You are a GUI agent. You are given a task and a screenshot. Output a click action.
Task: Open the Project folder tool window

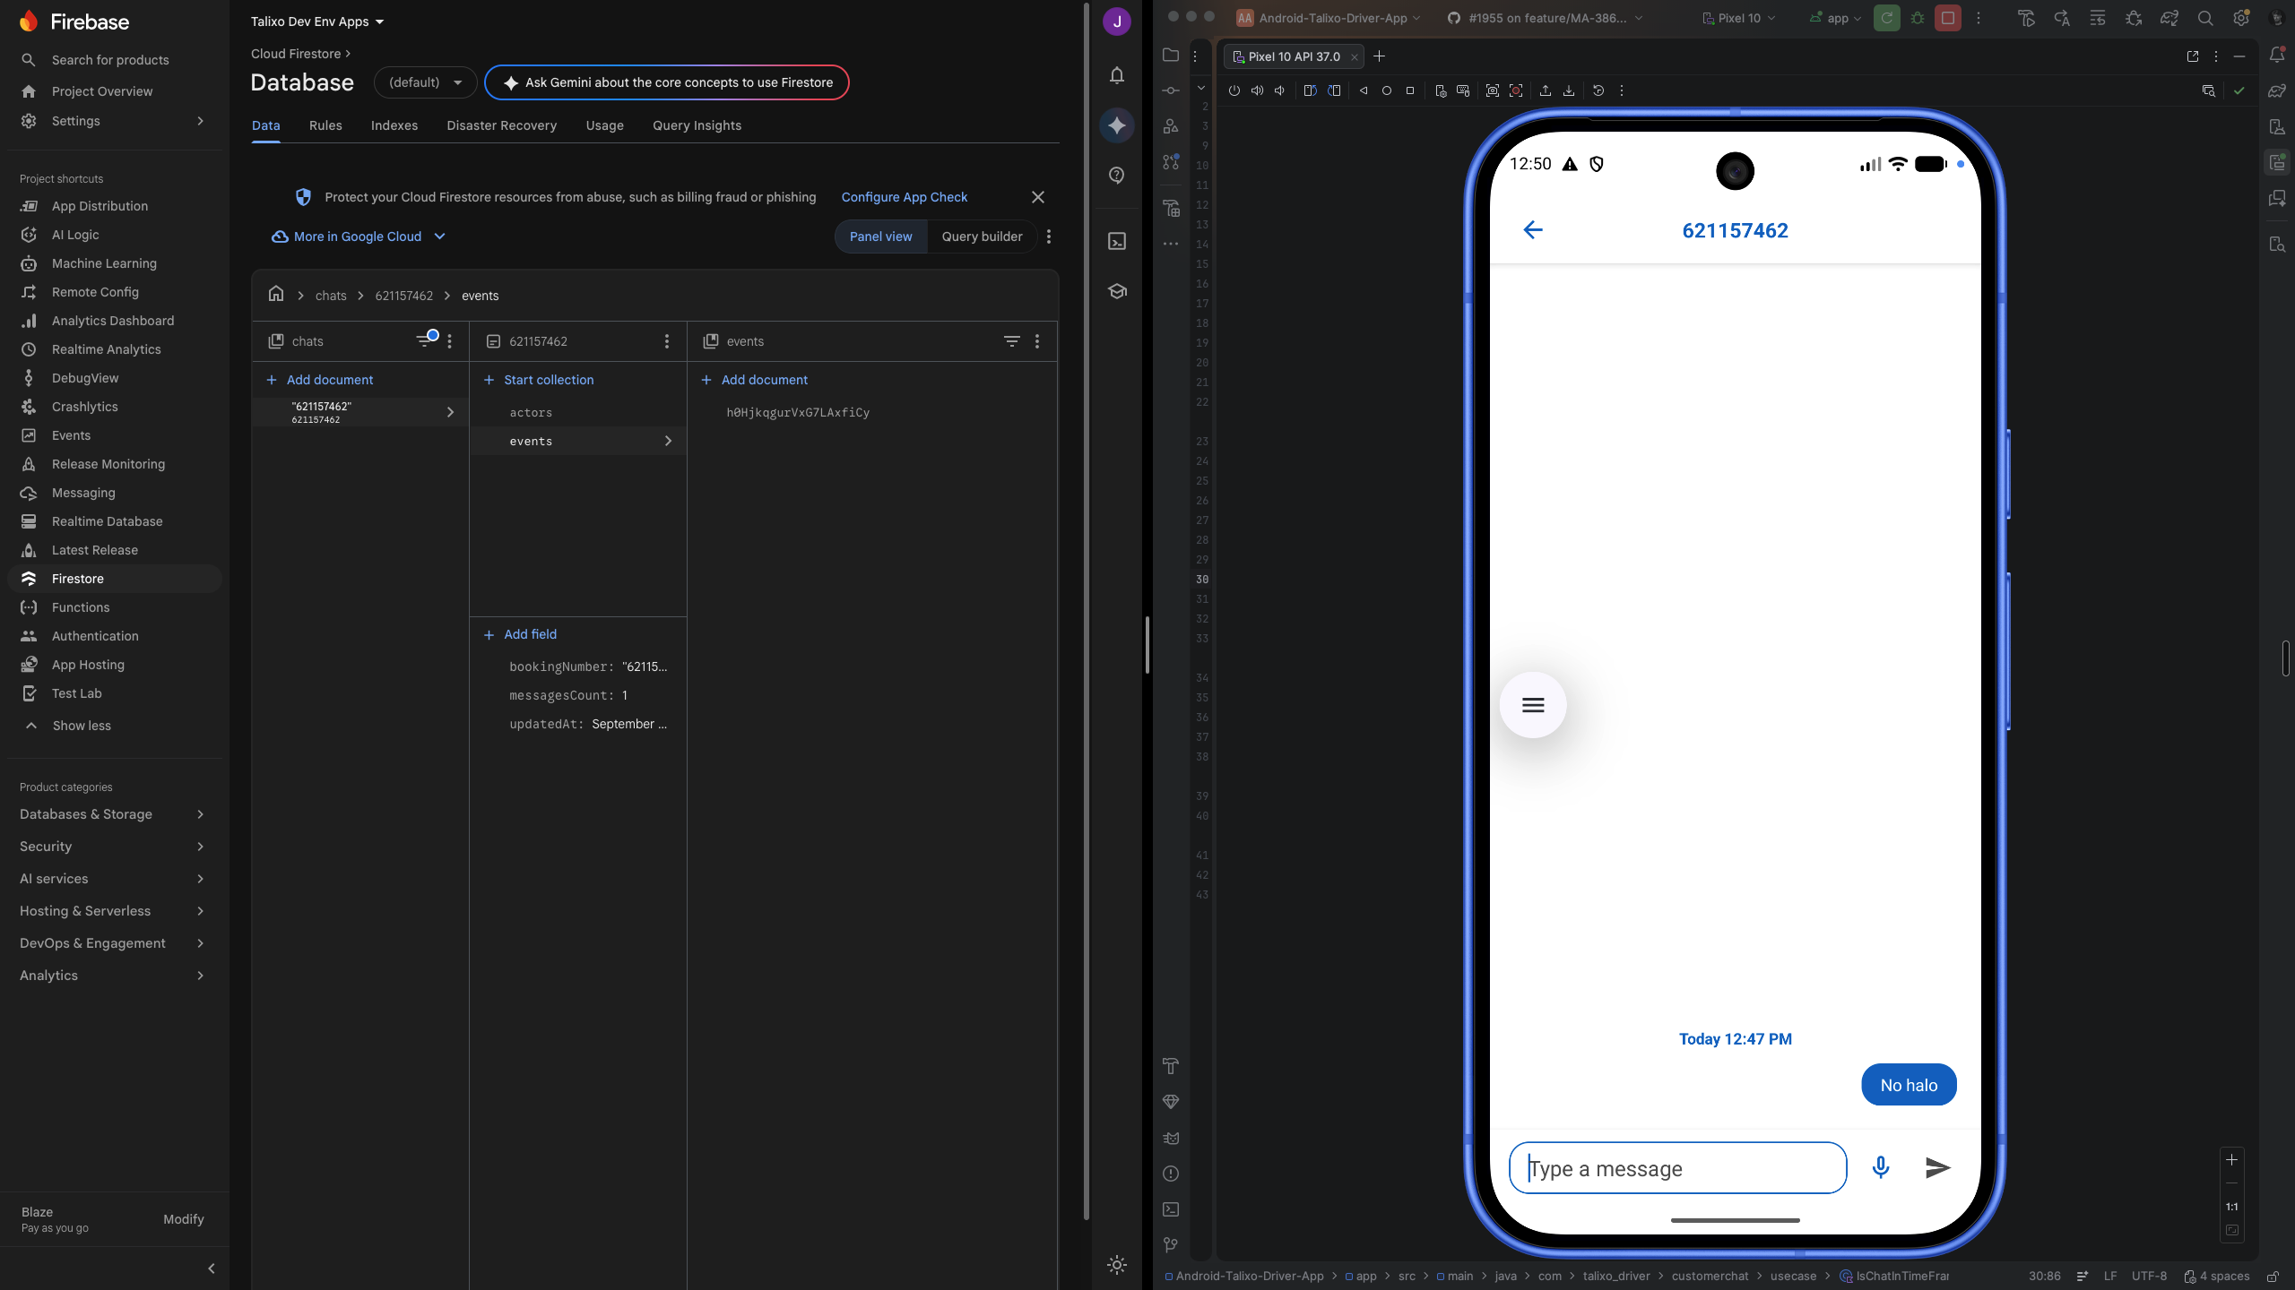point(1171,56)
